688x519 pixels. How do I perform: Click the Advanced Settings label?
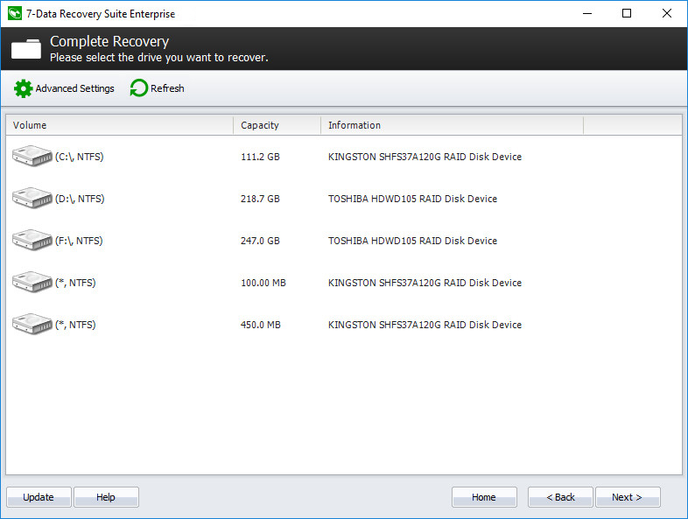click(74, 88)
